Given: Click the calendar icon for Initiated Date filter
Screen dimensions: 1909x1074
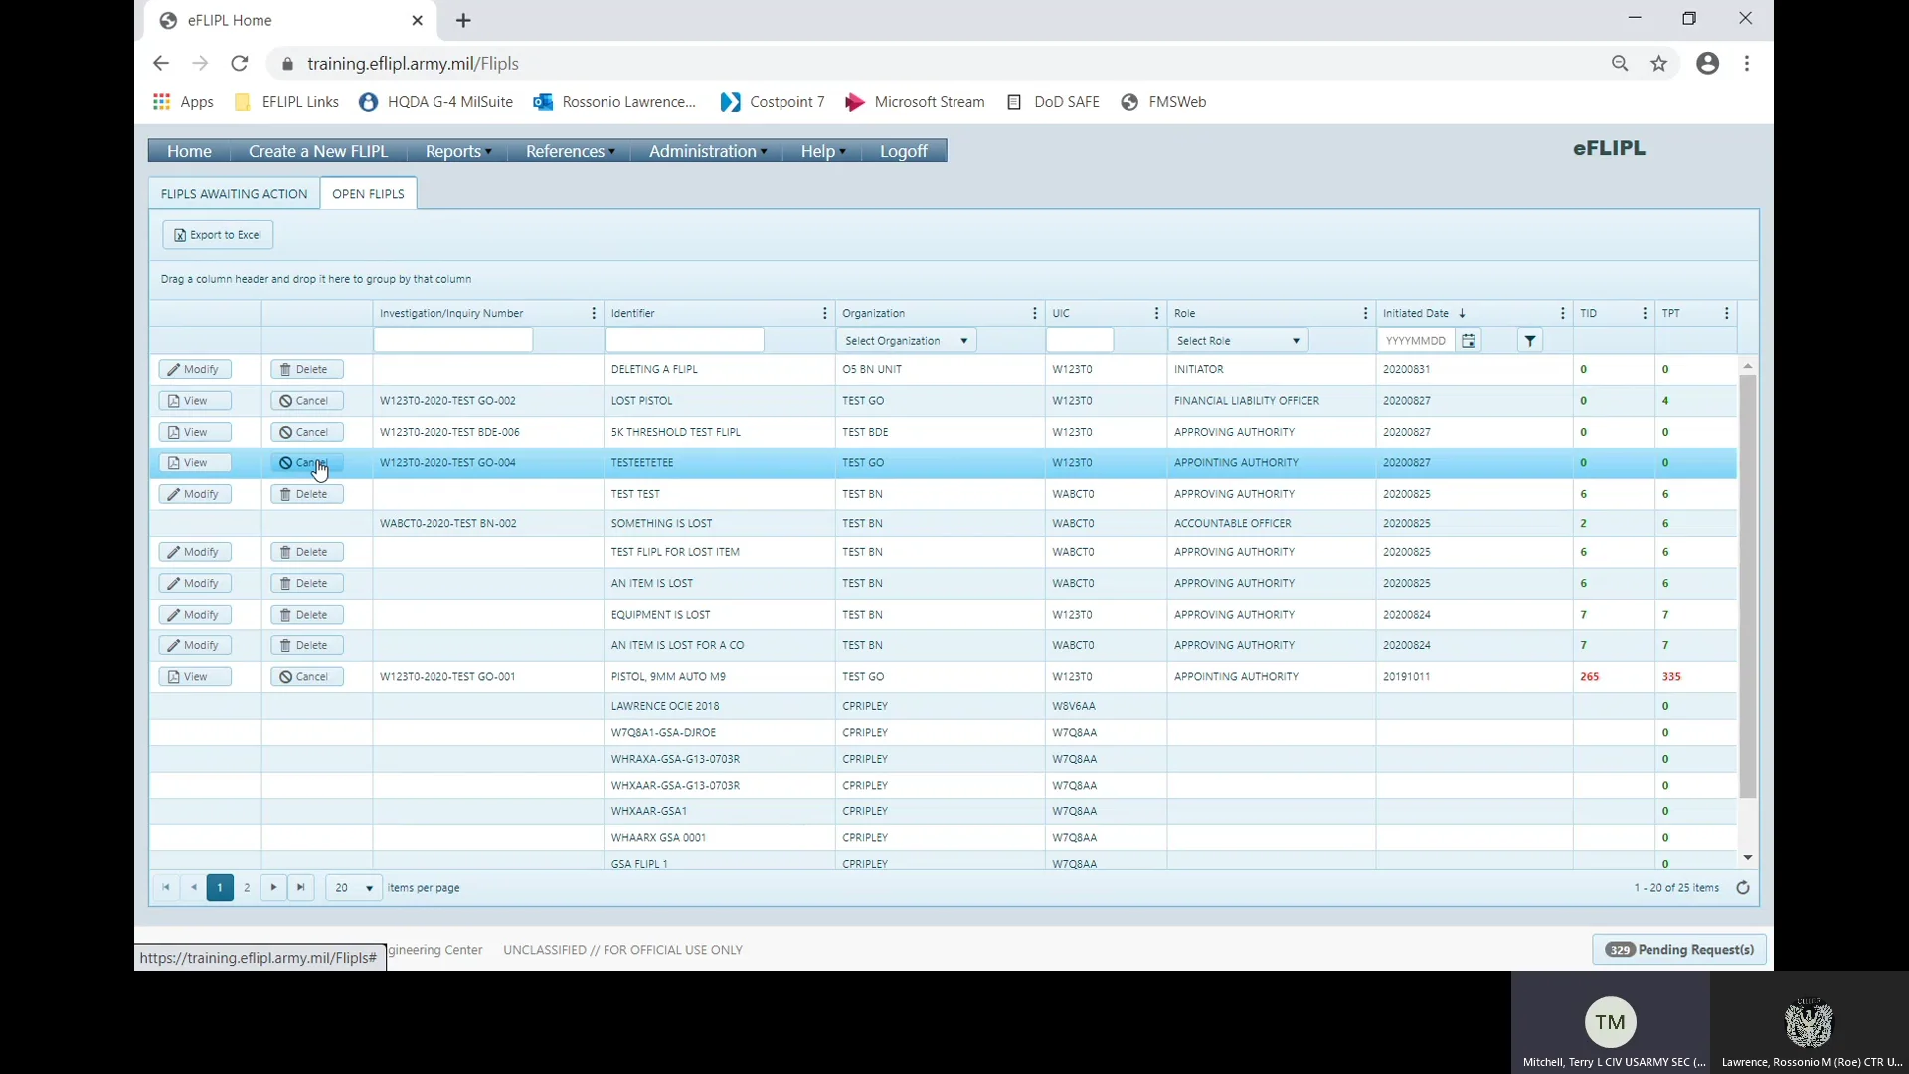Looking at the screenshot, I should click(x=1469, y=339).
